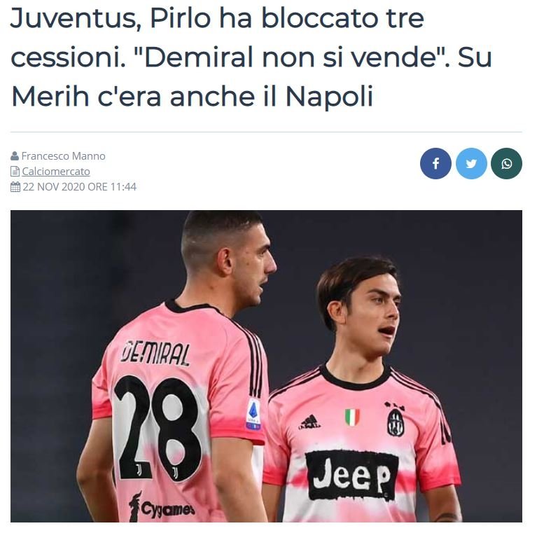Click the calendar icon beside the date

tap(15, 187)
